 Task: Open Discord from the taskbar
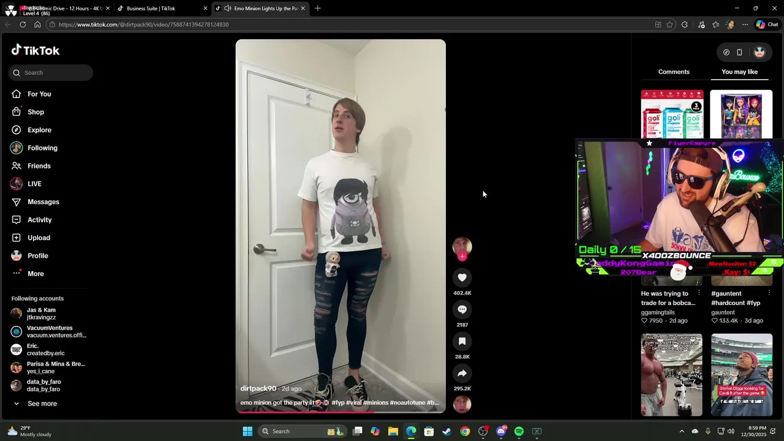point(501,431)
